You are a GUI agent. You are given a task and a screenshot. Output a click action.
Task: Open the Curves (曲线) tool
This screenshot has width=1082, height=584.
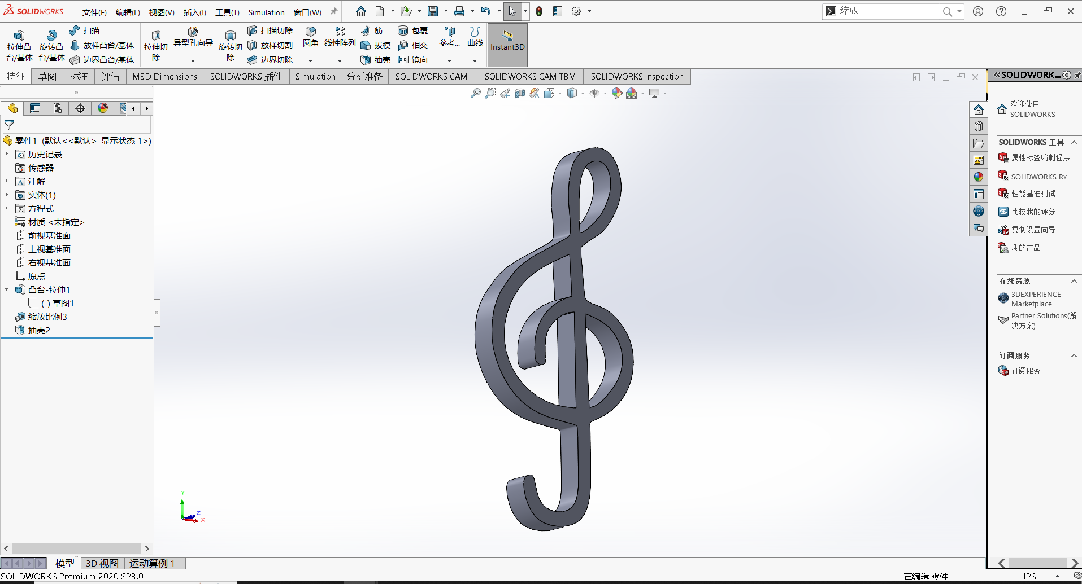[x=475, y=37]
